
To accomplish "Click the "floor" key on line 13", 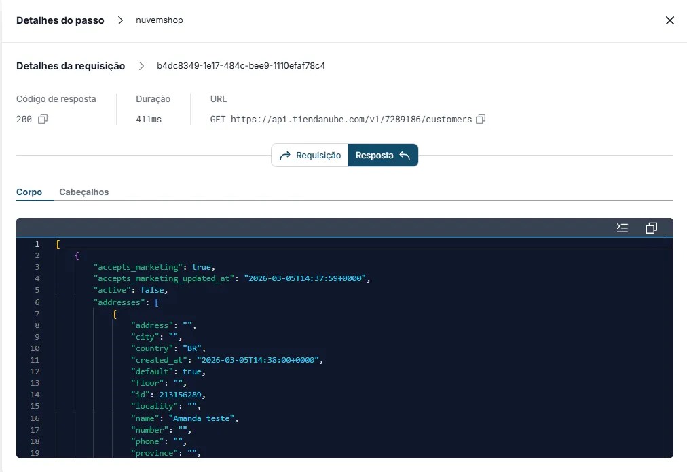I will point(147,383).
